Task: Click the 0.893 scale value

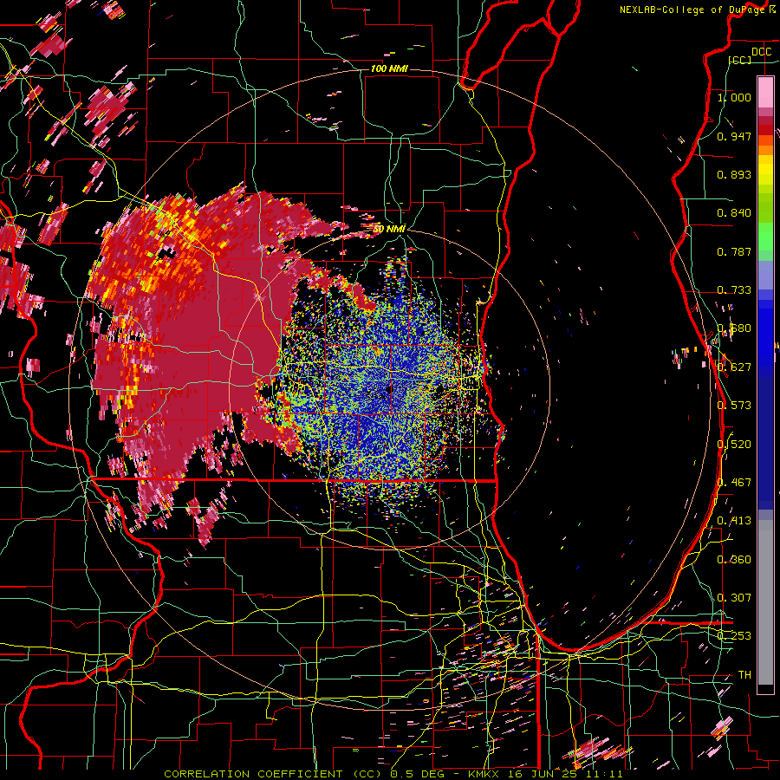Action: (x=734, y=174)
